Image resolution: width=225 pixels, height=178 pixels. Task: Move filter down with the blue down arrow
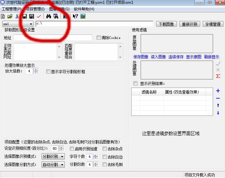[x=218, y=113]
